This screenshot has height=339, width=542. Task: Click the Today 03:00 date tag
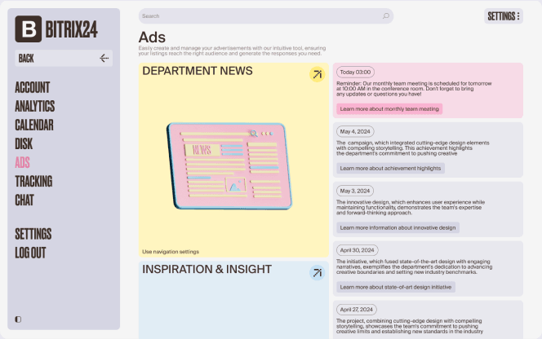click(355, 73)
